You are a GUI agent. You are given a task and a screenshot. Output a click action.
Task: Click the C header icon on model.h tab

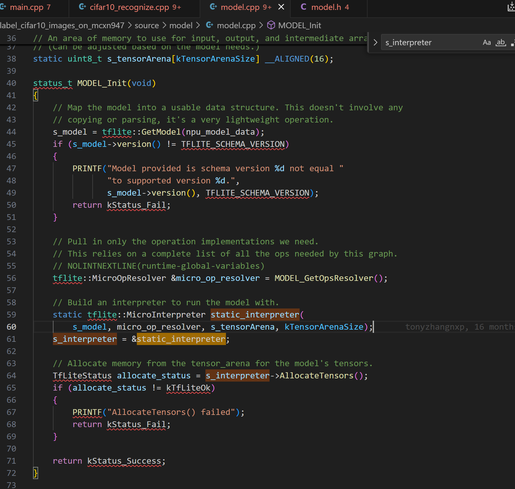[303, 7]
